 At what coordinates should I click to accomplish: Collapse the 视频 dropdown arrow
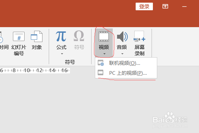pos(104,54)
